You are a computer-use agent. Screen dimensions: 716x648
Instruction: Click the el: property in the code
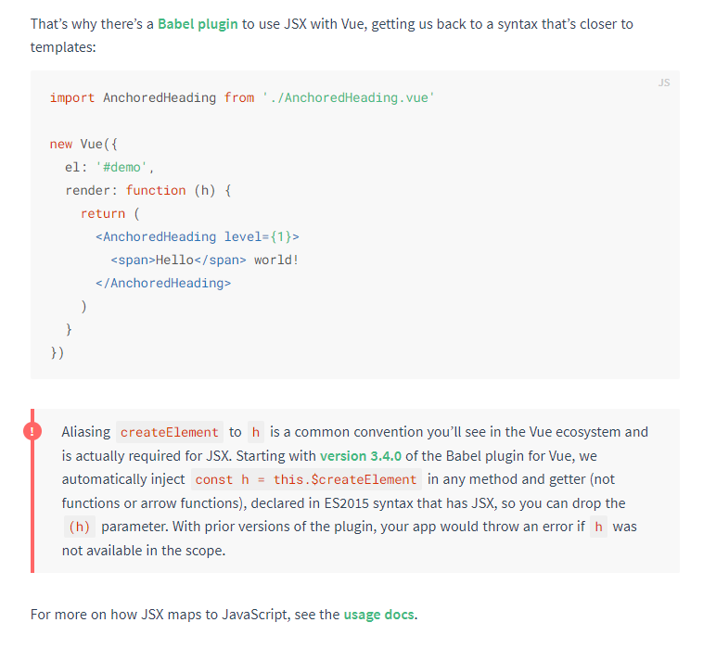point(76,167)
